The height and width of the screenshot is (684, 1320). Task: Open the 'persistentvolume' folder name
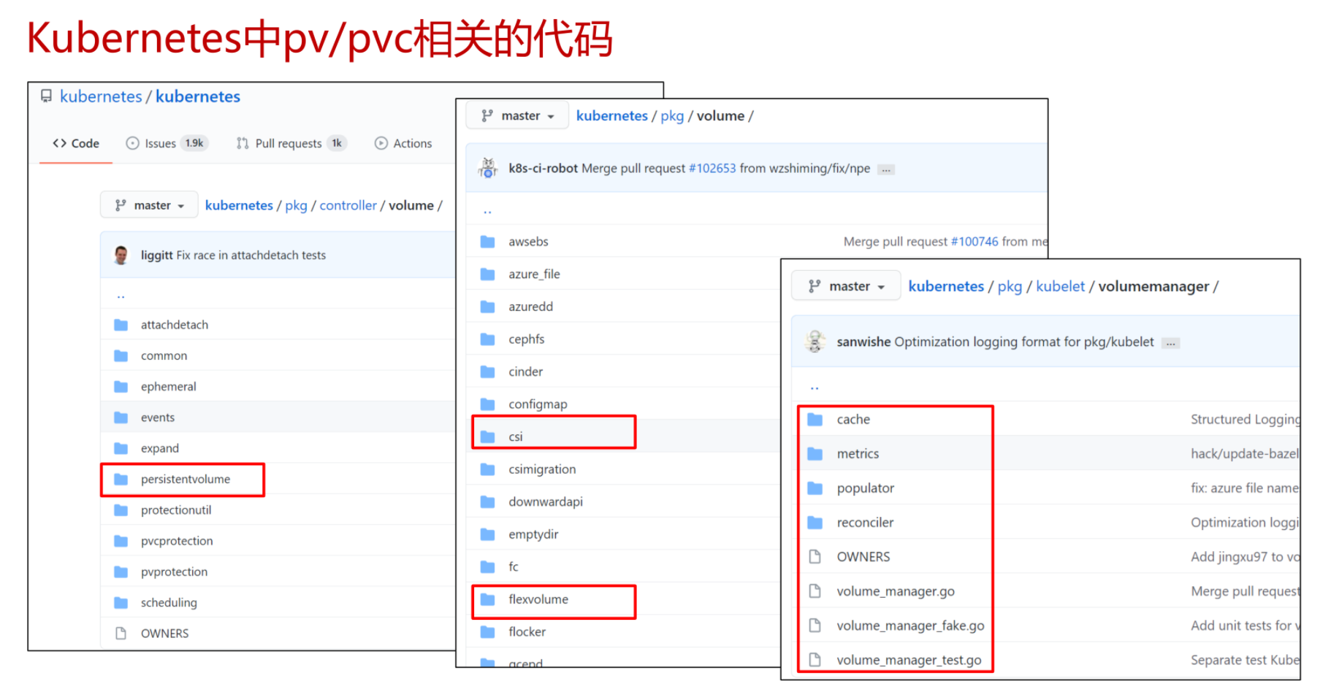(186, 480)
